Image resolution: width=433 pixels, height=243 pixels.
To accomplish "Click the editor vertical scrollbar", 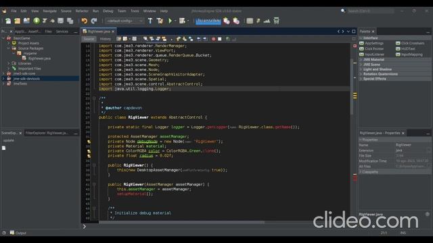I will (x=352, y=87).
